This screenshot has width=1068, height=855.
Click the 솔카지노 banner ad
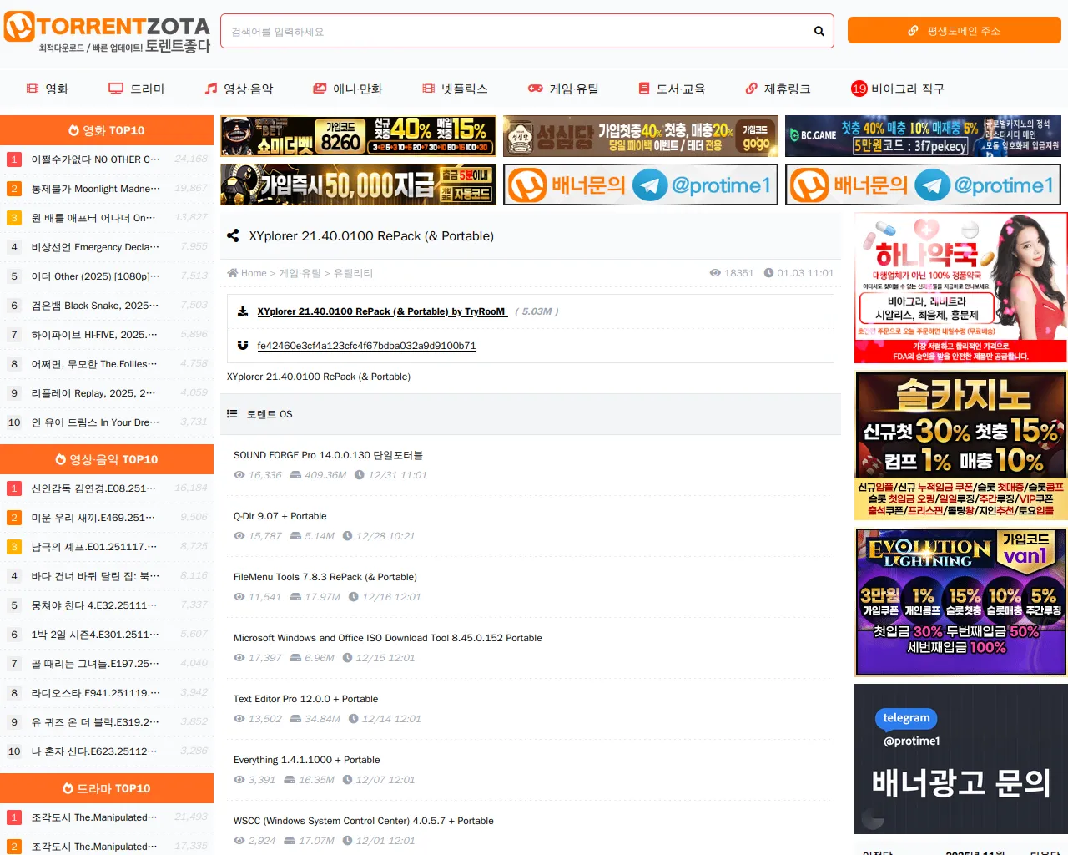click(x=960, y=445)
